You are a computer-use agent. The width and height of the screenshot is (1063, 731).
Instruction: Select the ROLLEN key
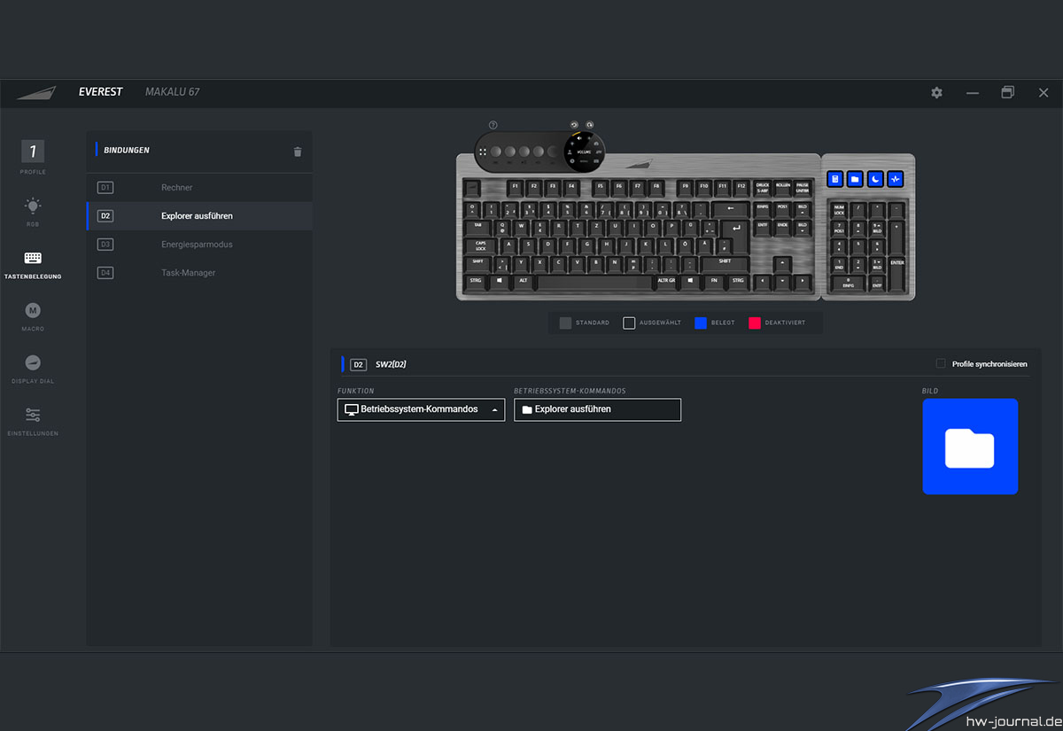pyautogui.click(x=782, y=187)
